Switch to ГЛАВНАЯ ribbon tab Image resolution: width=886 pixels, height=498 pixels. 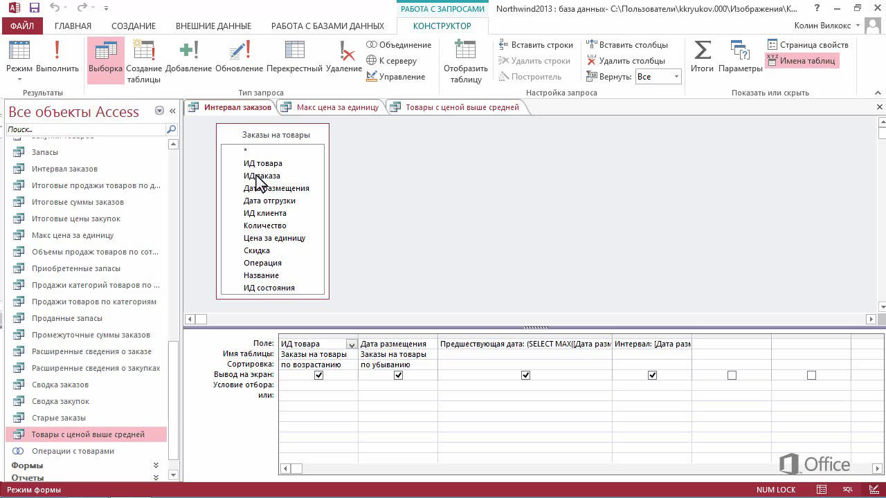tap(73, 26)
